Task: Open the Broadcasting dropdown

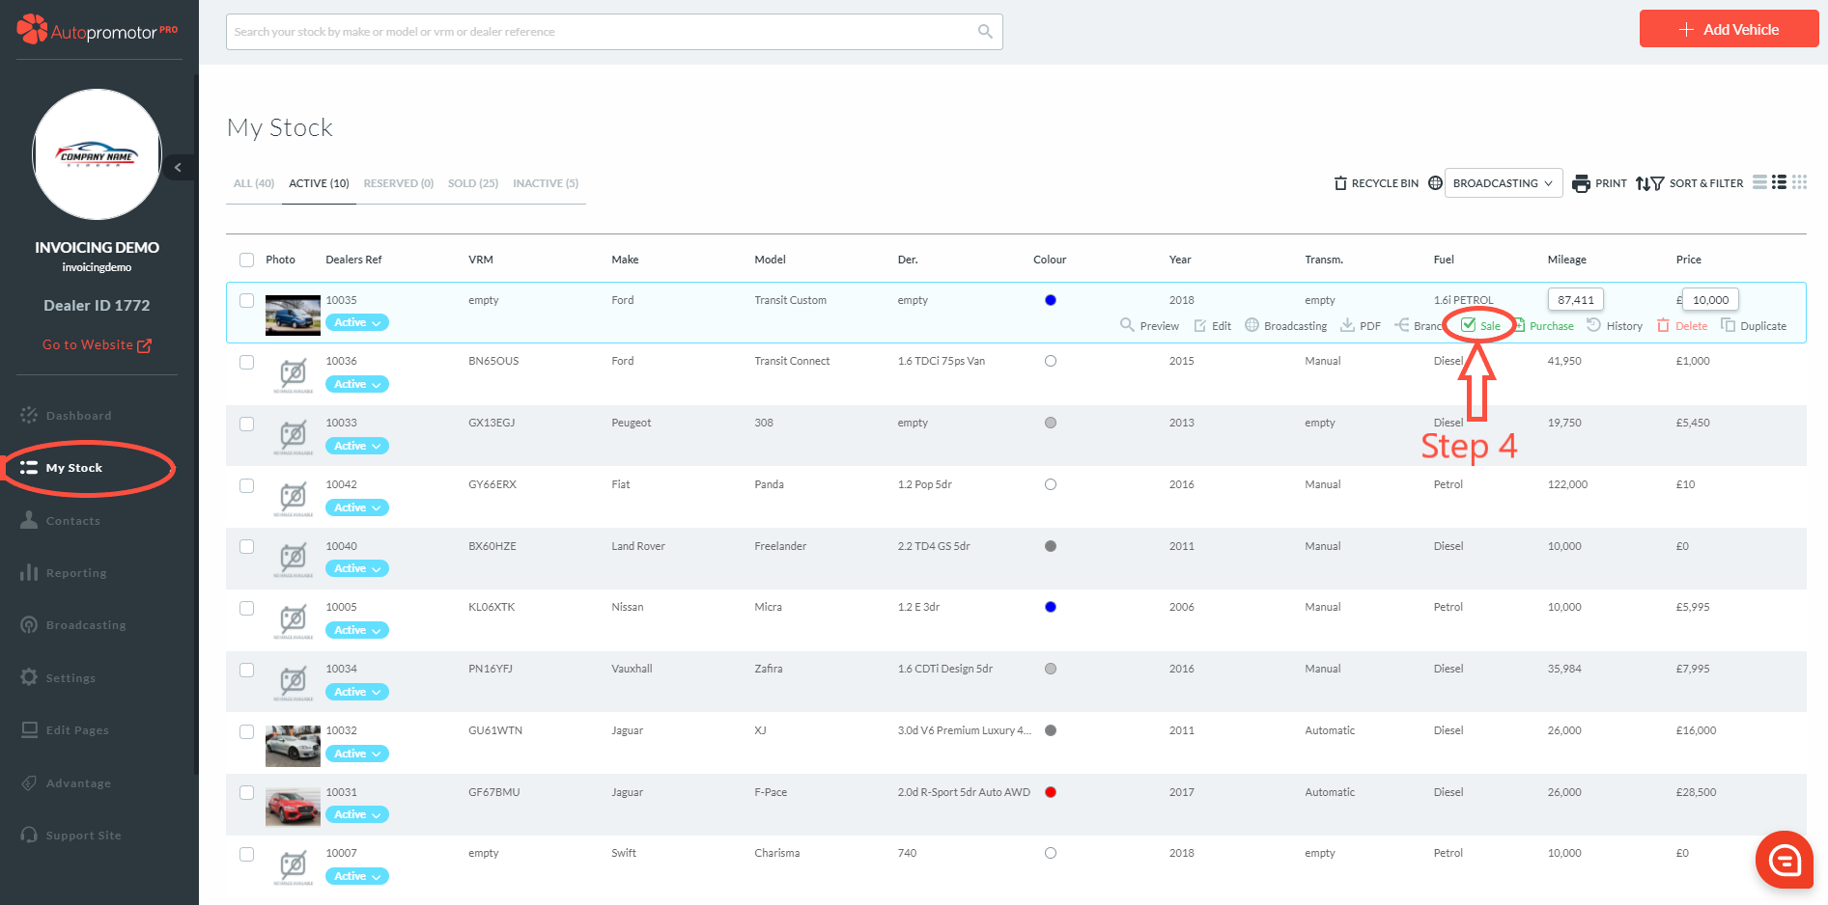Action: (1503, 183)
